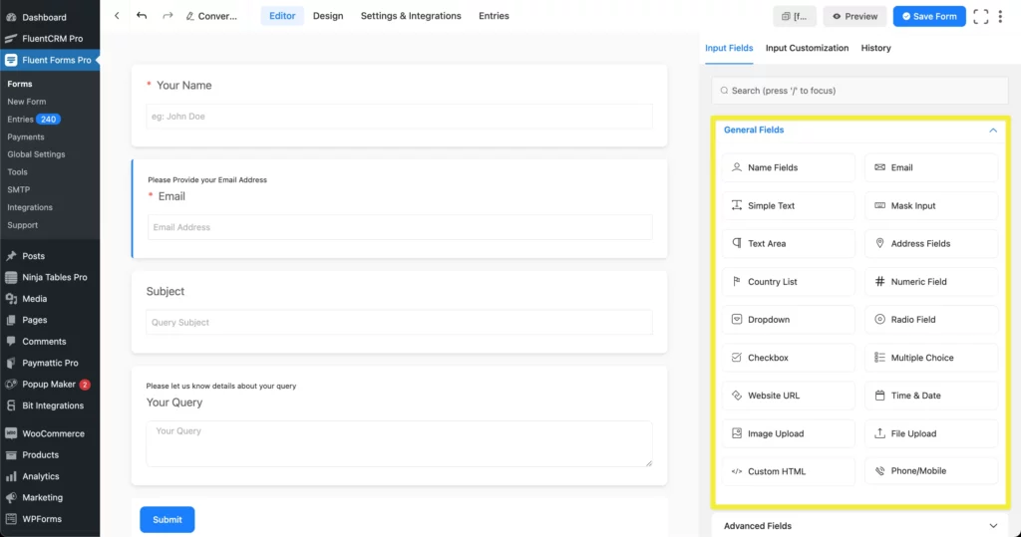Click the blue Submit button
Screen dimensions: 1021x537
click(168, 519)
